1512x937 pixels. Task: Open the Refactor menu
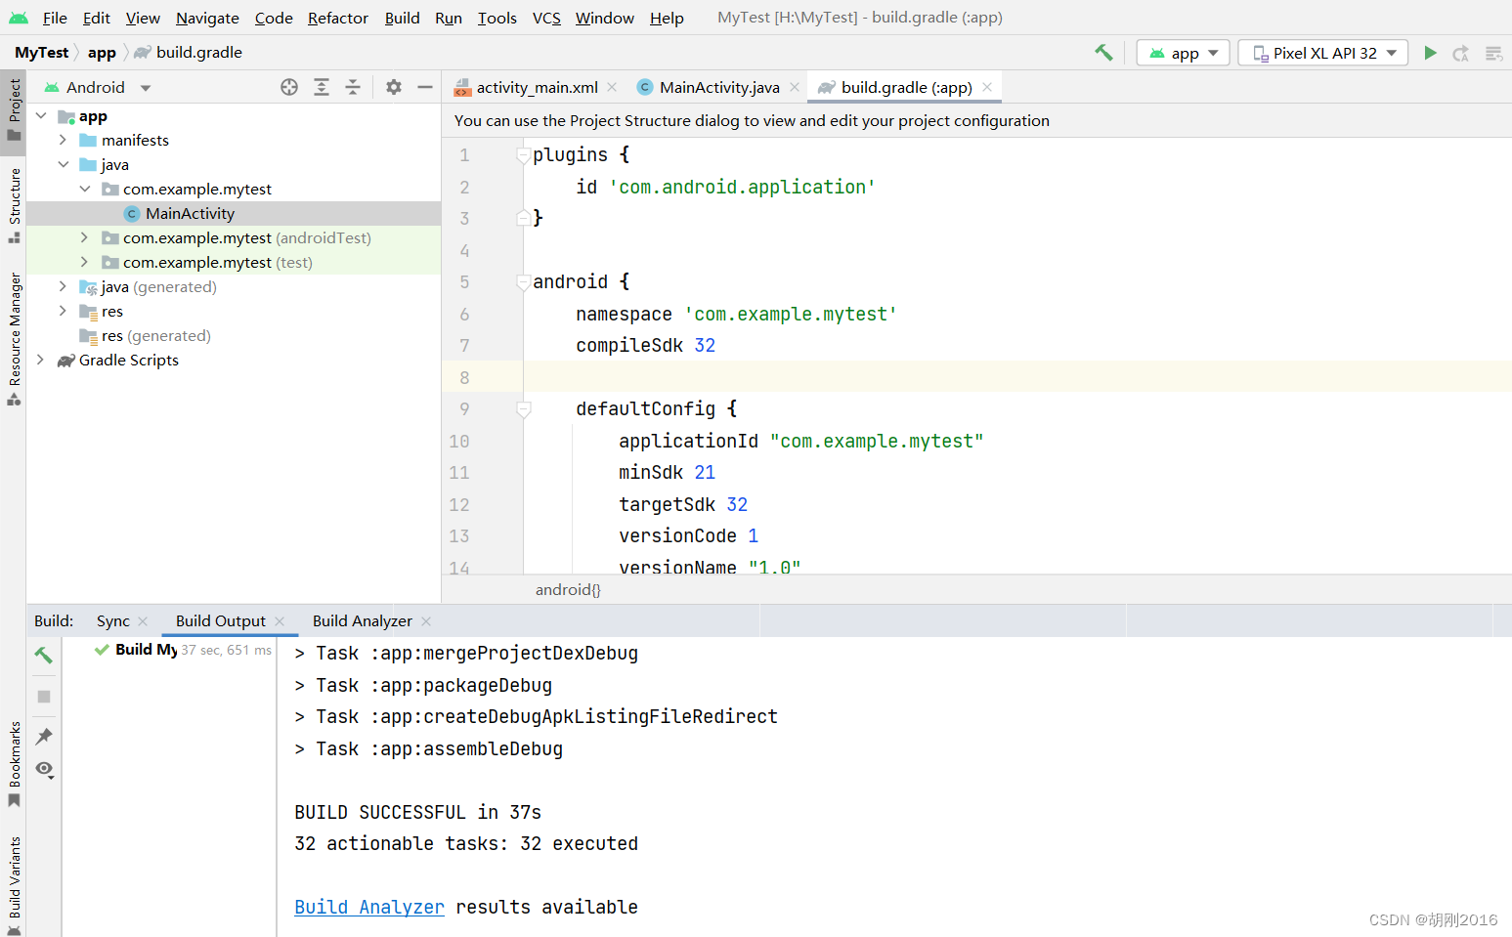click(x=338, y=18)
